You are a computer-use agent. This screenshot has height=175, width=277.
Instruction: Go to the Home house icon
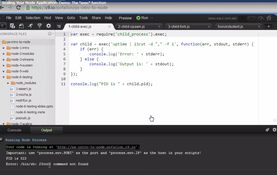coord(269,18)
